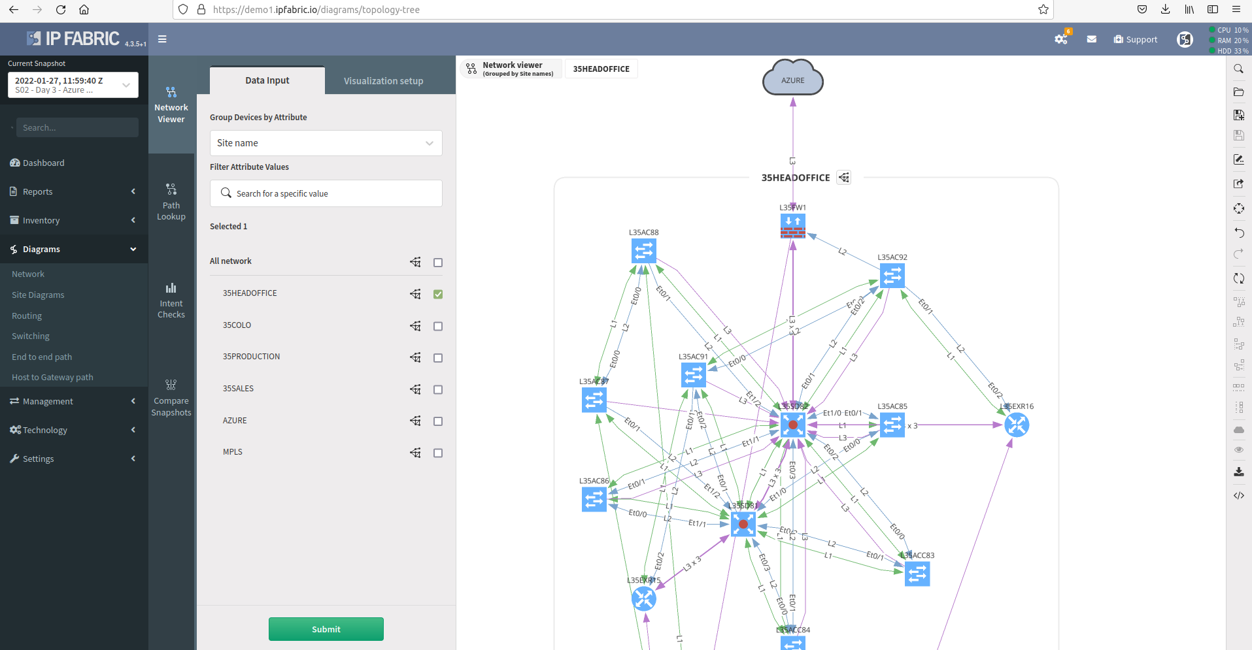Open Switching menu item
1252x650 pixels.
(31, 336)
